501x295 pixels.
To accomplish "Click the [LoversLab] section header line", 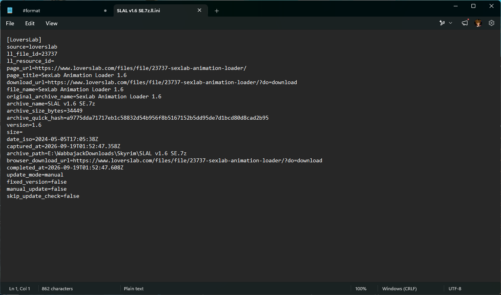I will (x=24, y=39).
